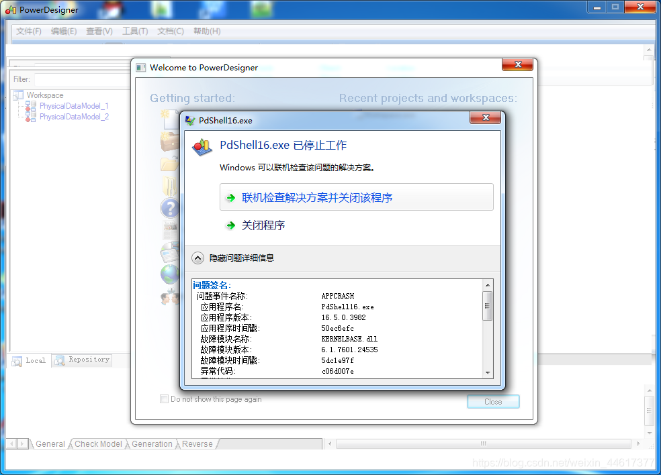661x475 pixels.
Task: Click the new model document icon in Getting started
Action: 170,119
